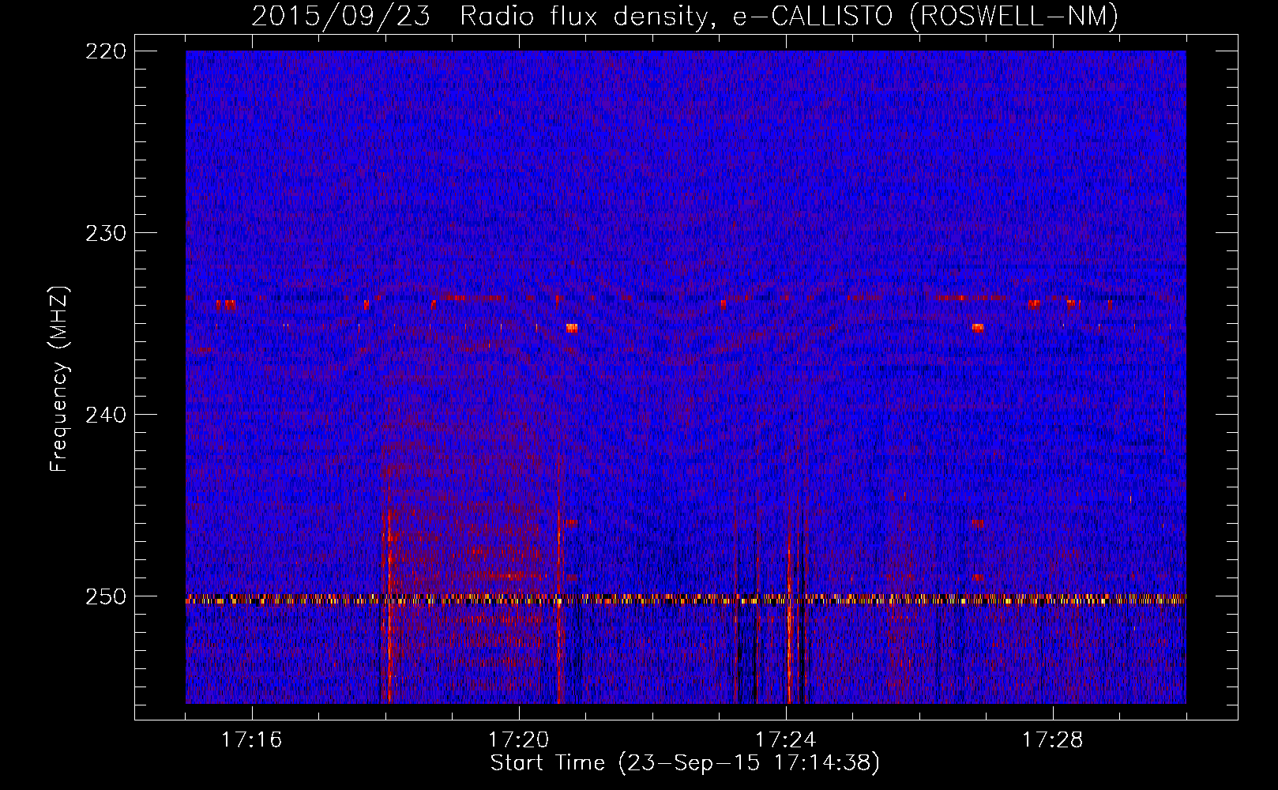1278x790 pixels.
Task: Click the plot title "Radio flux density, e-CALLISTO (ROSWELL-NM)"
Action: tap(789, 16)
